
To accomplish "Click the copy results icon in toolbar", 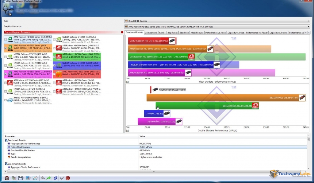I will (13, 178).
